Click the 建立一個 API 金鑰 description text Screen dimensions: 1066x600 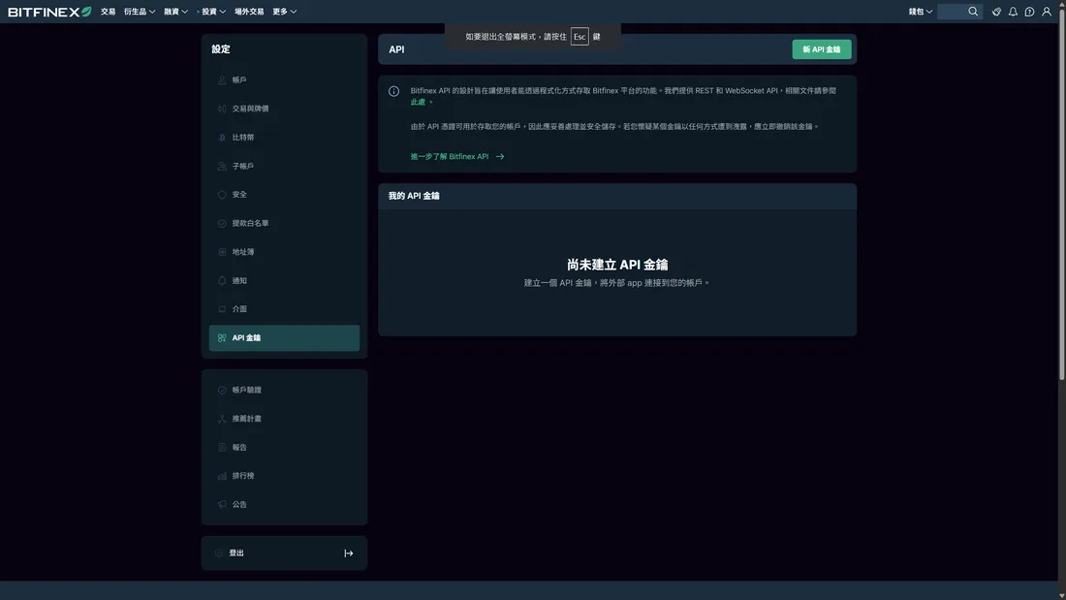point(616,283)
